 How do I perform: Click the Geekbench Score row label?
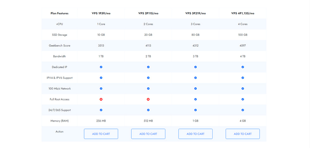click(59, 46)
